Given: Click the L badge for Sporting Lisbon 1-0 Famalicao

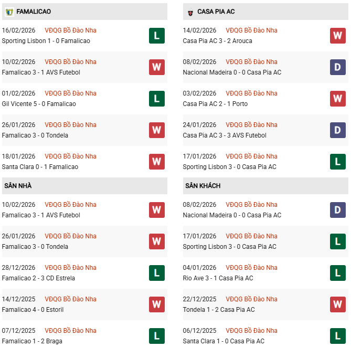Looking at the screenshot, I should pos(156,36).
